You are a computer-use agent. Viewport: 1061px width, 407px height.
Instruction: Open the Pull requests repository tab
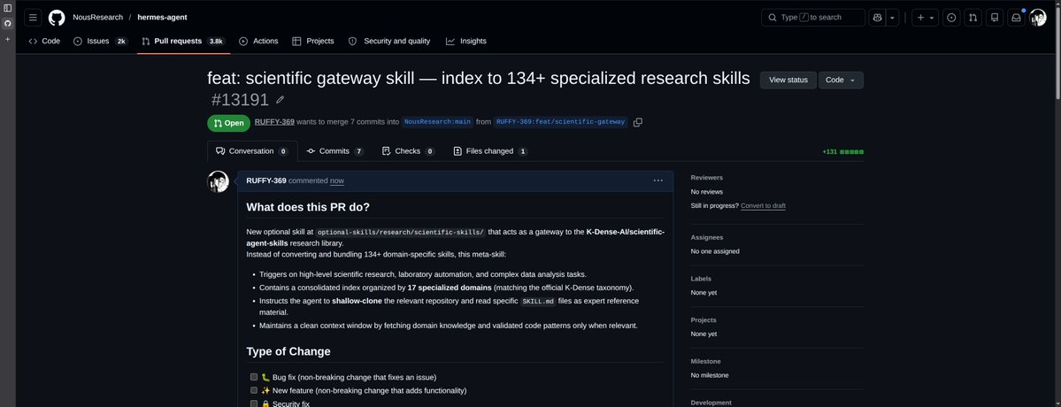point(183,42)
